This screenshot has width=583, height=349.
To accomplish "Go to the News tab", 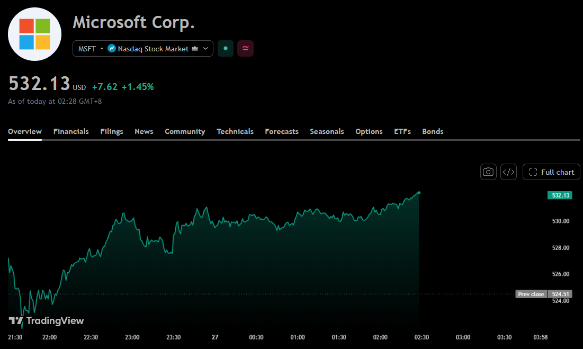I will point(144,131).
